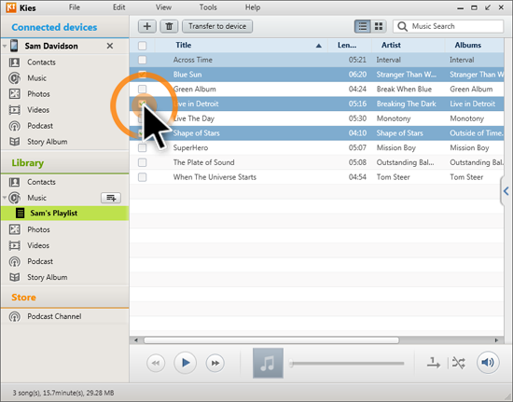513x402 pixels.
Task: Click the scroll right arrow
Action: coord(496,340)
